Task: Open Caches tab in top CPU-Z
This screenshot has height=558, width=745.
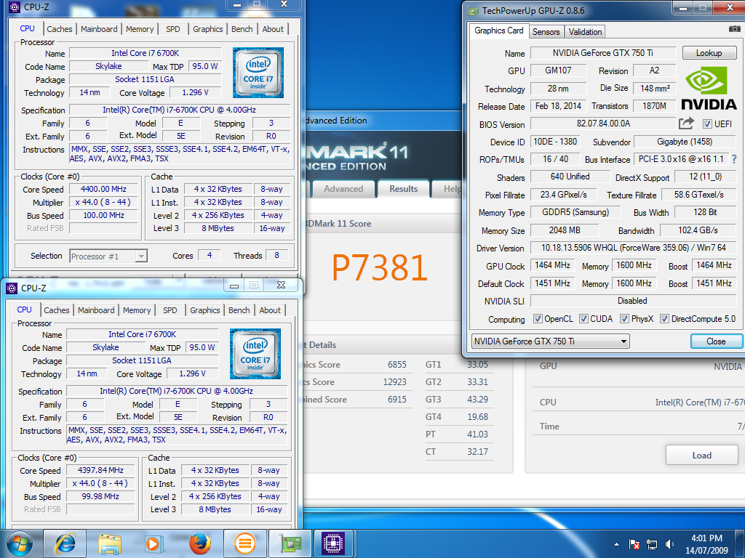Action: 60,29
